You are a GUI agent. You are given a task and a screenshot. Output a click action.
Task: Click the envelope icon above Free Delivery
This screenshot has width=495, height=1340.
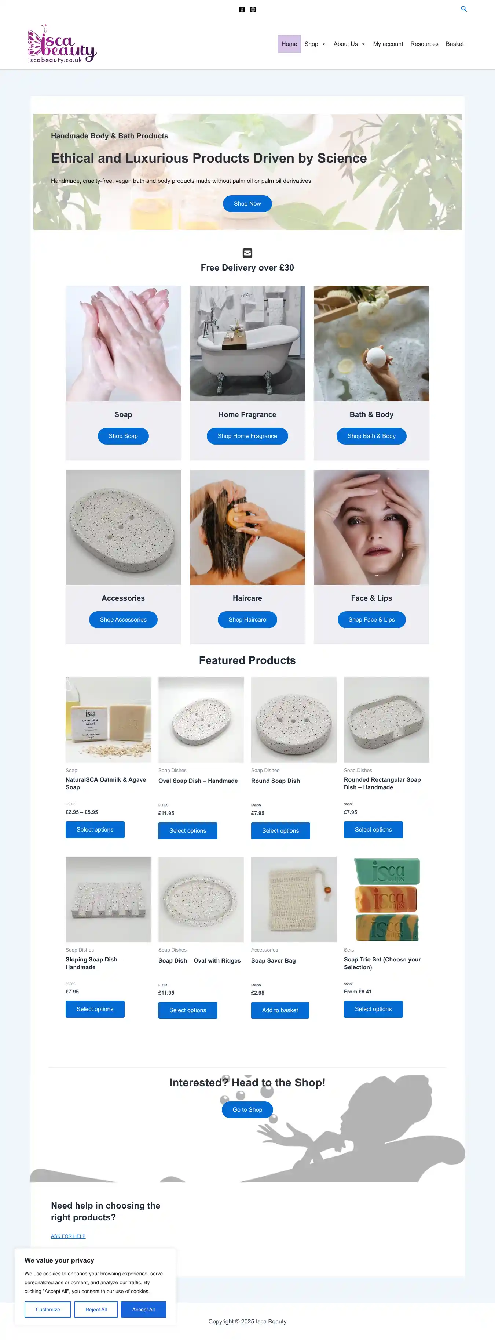pos(247,253)
